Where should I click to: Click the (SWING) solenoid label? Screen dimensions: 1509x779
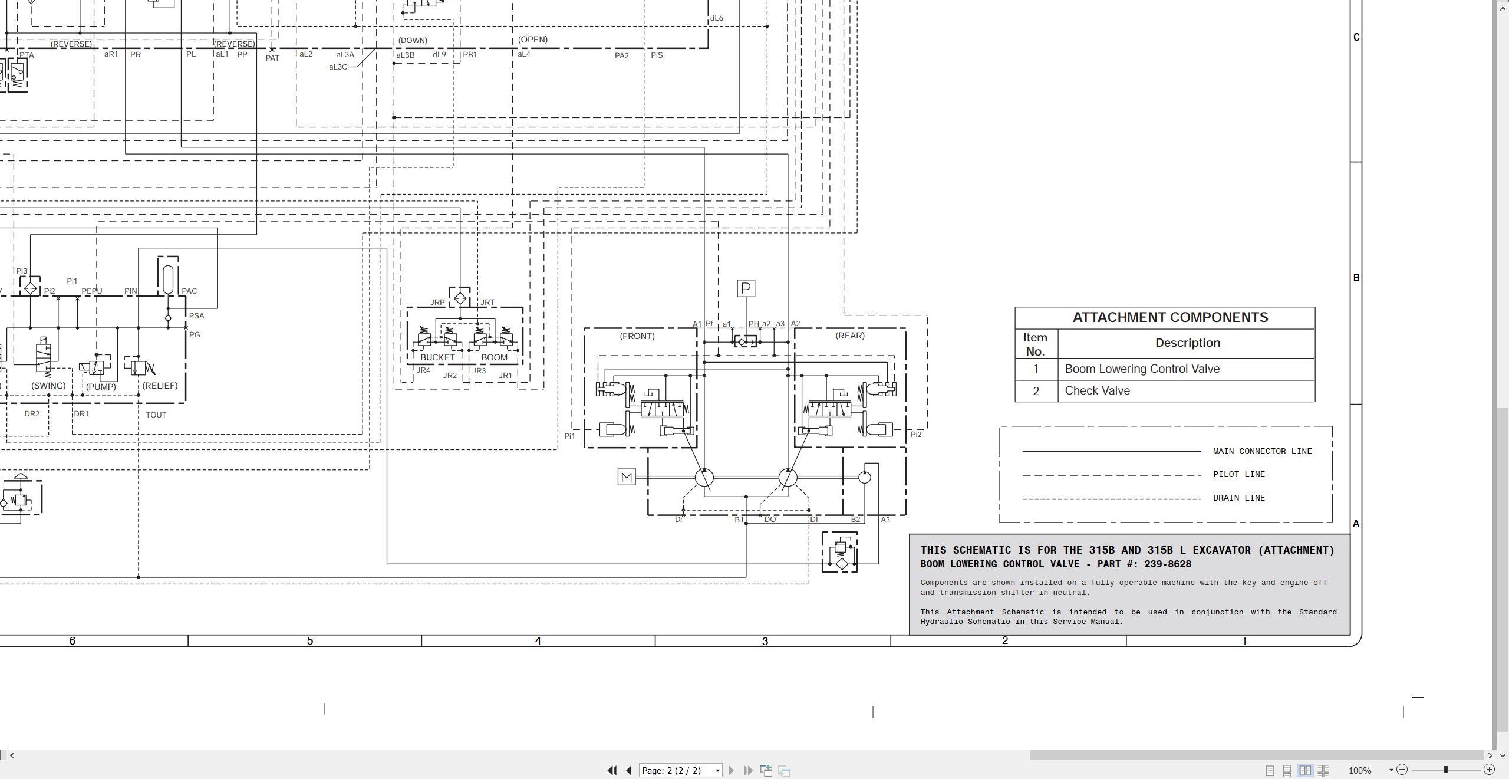[48, 386]
